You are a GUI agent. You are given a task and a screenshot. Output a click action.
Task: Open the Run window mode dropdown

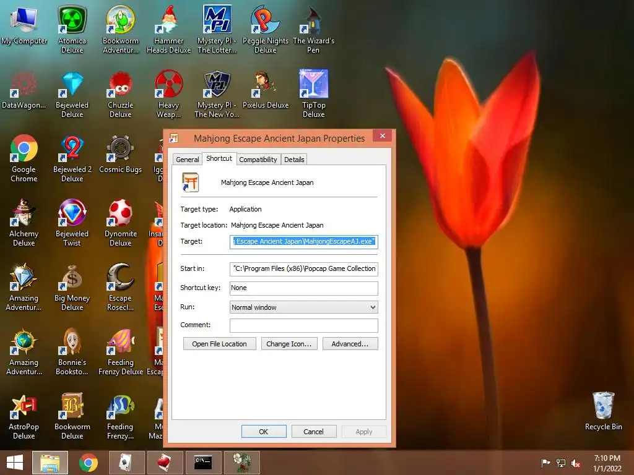click(x=303, y=307)
